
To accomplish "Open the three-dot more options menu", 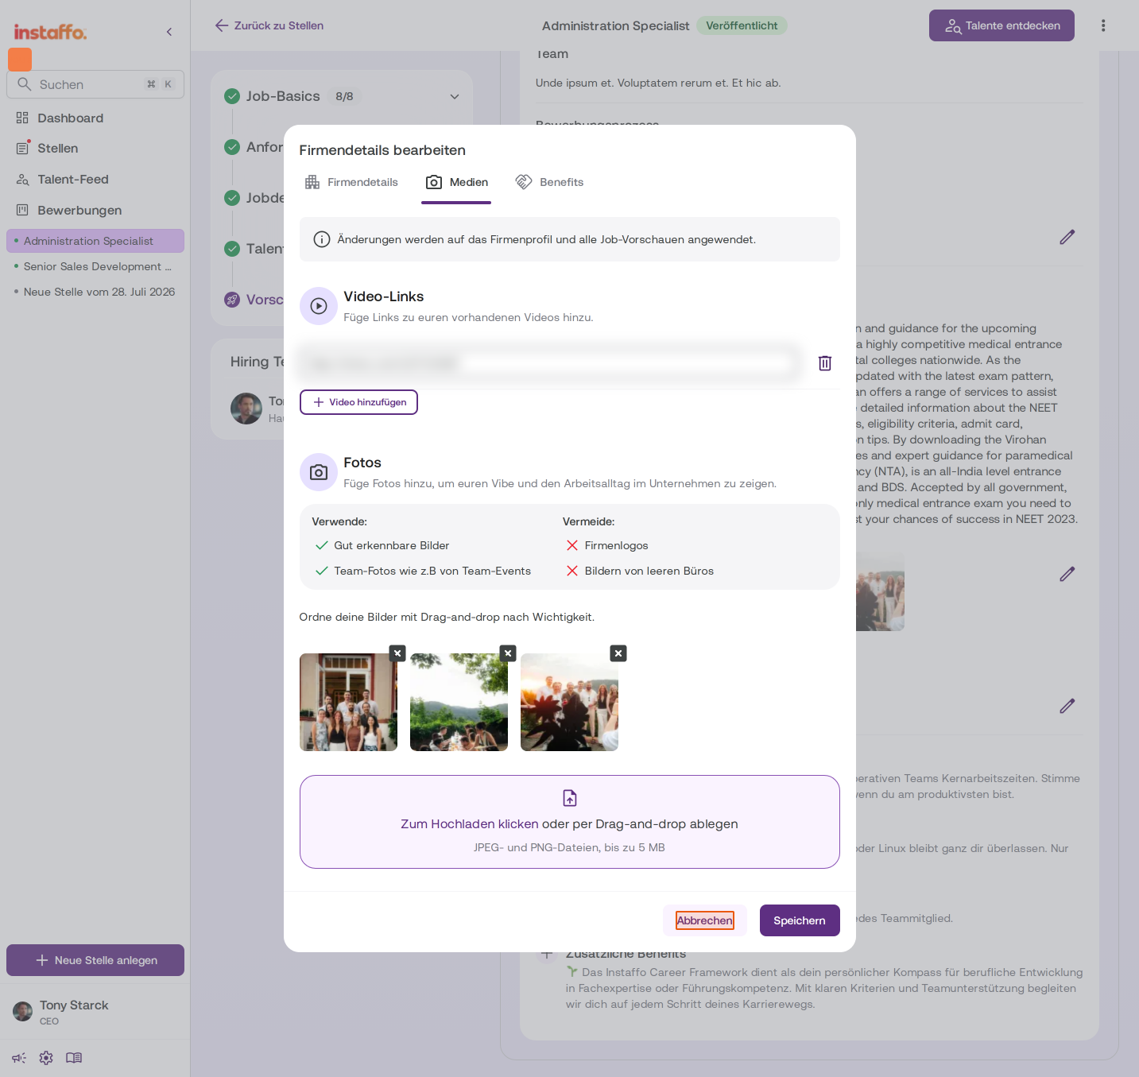I will click(x=1103, y=25).
